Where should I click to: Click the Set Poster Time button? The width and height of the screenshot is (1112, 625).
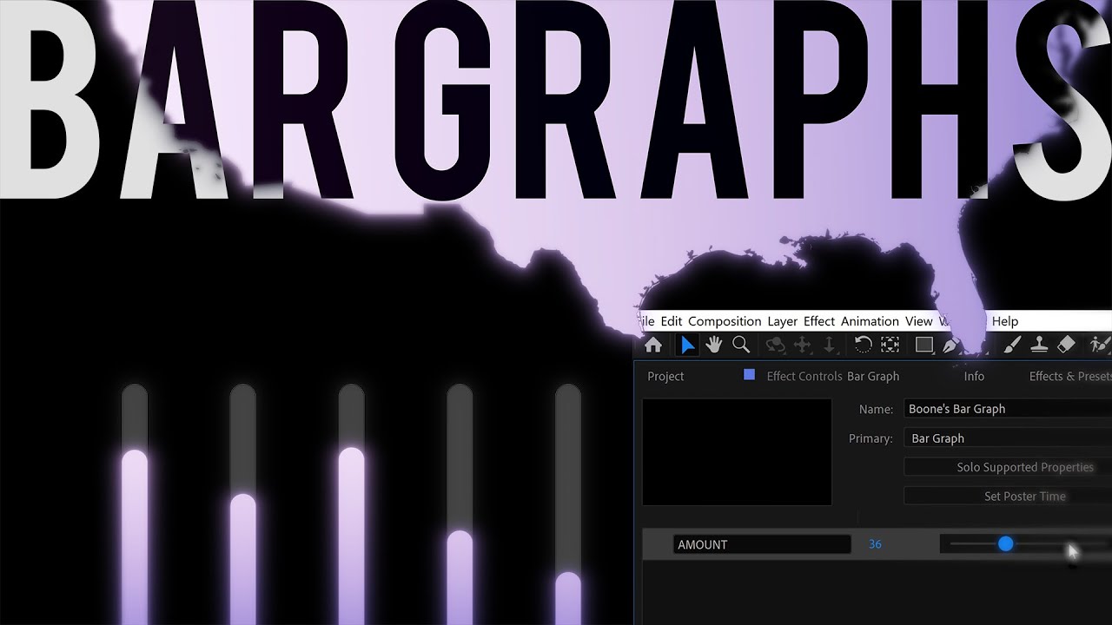point(1008,497)
